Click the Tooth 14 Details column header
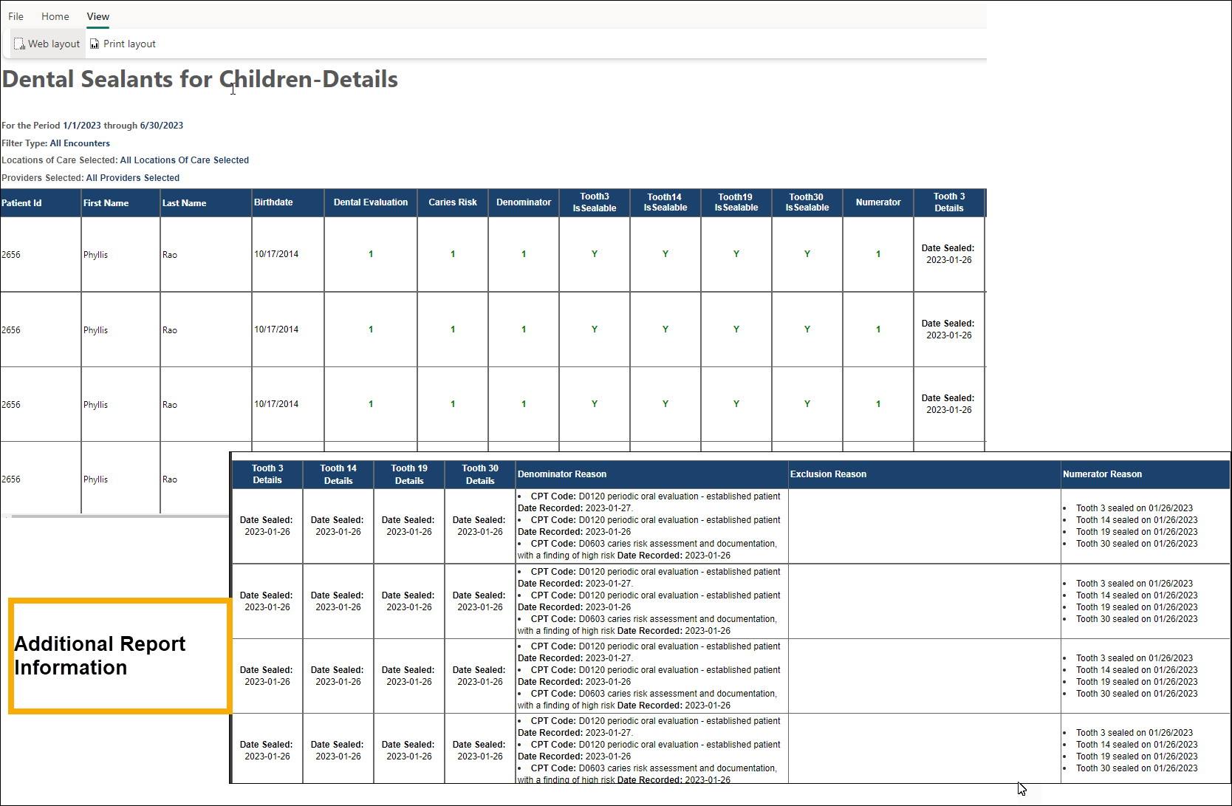Viewport: 1232px width, 806px height. [x=338, y=475]
